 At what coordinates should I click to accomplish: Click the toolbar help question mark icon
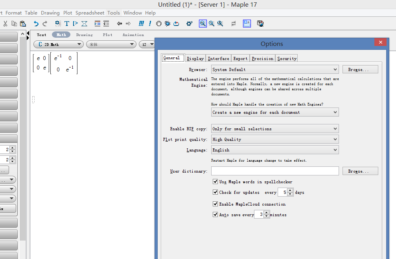coord(260,24)
